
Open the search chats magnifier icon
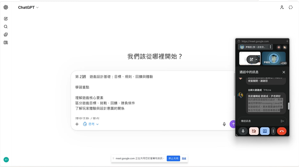tap(6, 27)
